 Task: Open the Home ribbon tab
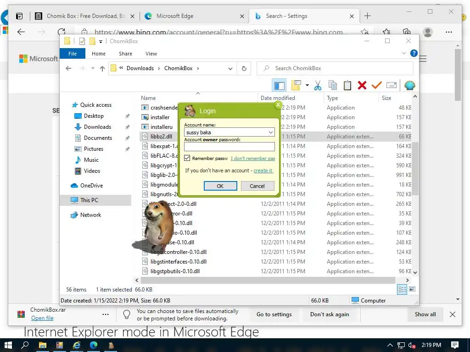click(x=99, y=54)
